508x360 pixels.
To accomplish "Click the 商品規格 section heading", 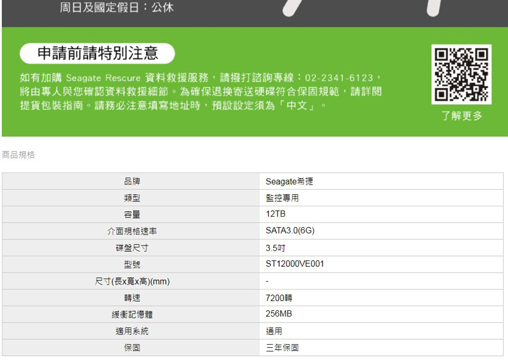I will [18, 155].
